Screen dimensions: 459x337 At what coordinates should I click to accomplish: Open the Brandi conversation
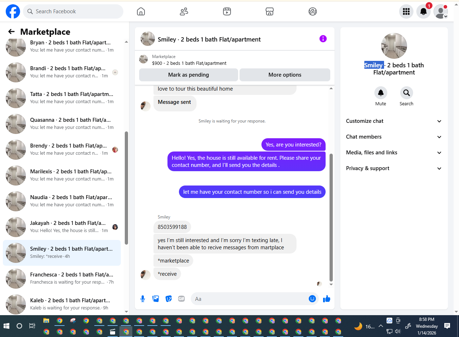[x=62, y=72]
